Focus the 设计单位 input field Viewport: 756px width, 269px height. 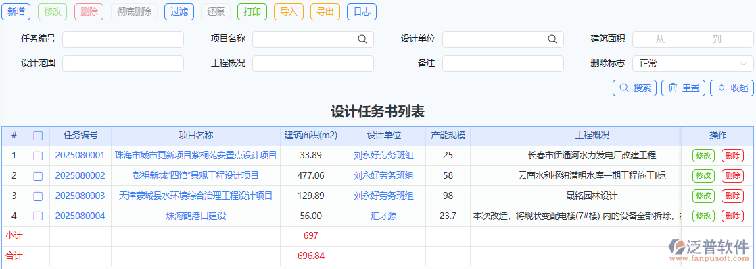point(503,39)
